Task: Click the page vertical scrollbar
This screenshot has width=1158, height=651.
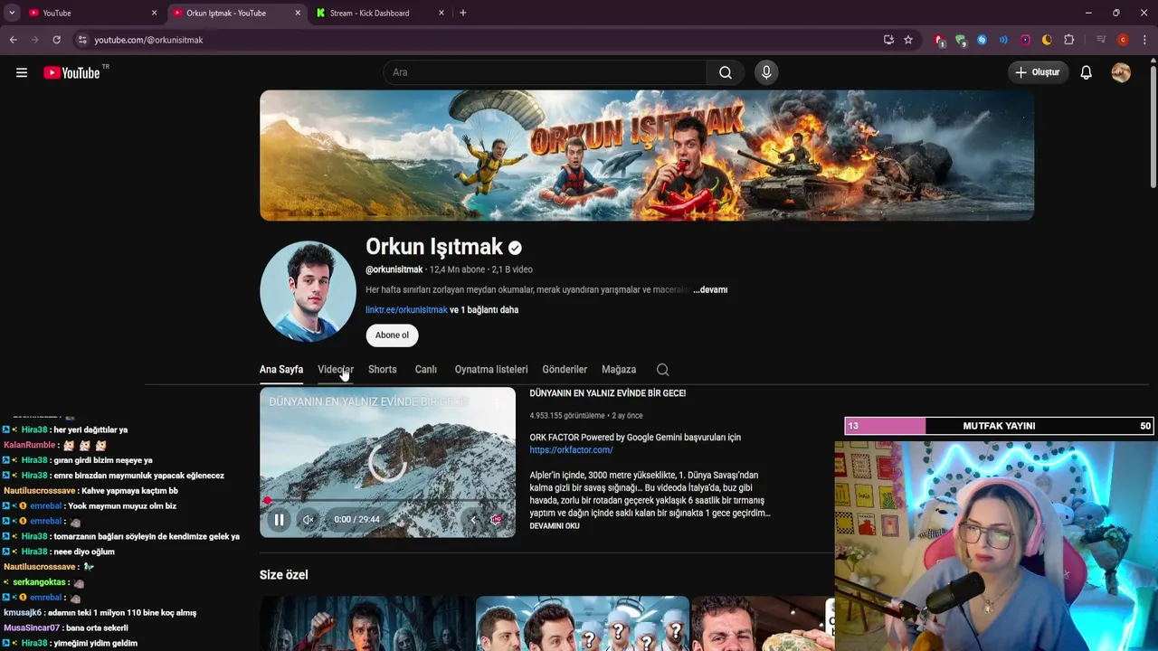Action: pyautogui.click(x=1153, y=127)
